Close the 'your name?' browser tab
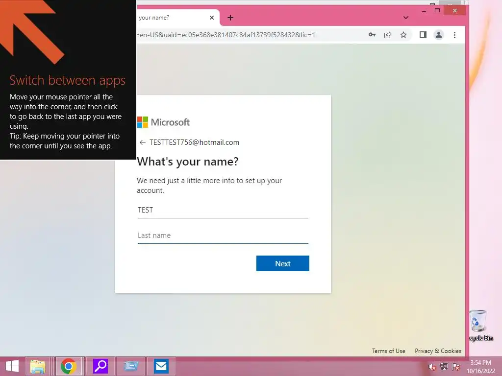This screenshot has height=376, width=502. pyautogui.click(x=212, y=18)
